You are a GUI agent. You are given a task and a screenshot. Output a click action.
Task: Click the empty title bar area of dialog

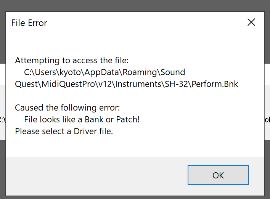[145, 23]
